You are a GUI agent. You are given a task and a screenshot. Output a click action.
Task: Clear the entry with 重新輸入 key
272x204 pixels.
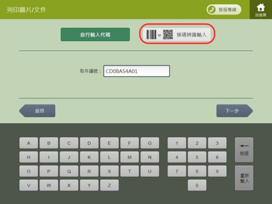[x=244, y=178]
